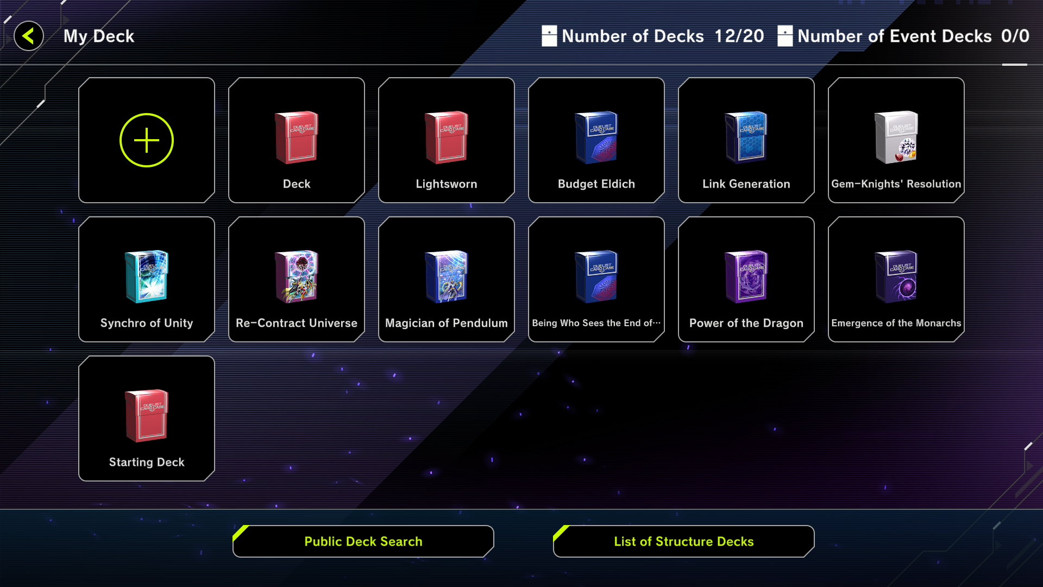The image size is (1043, 587).
Task: Select Emergence of the Monarchs deck
Action: pyautogui.click(x=896, y=279)
